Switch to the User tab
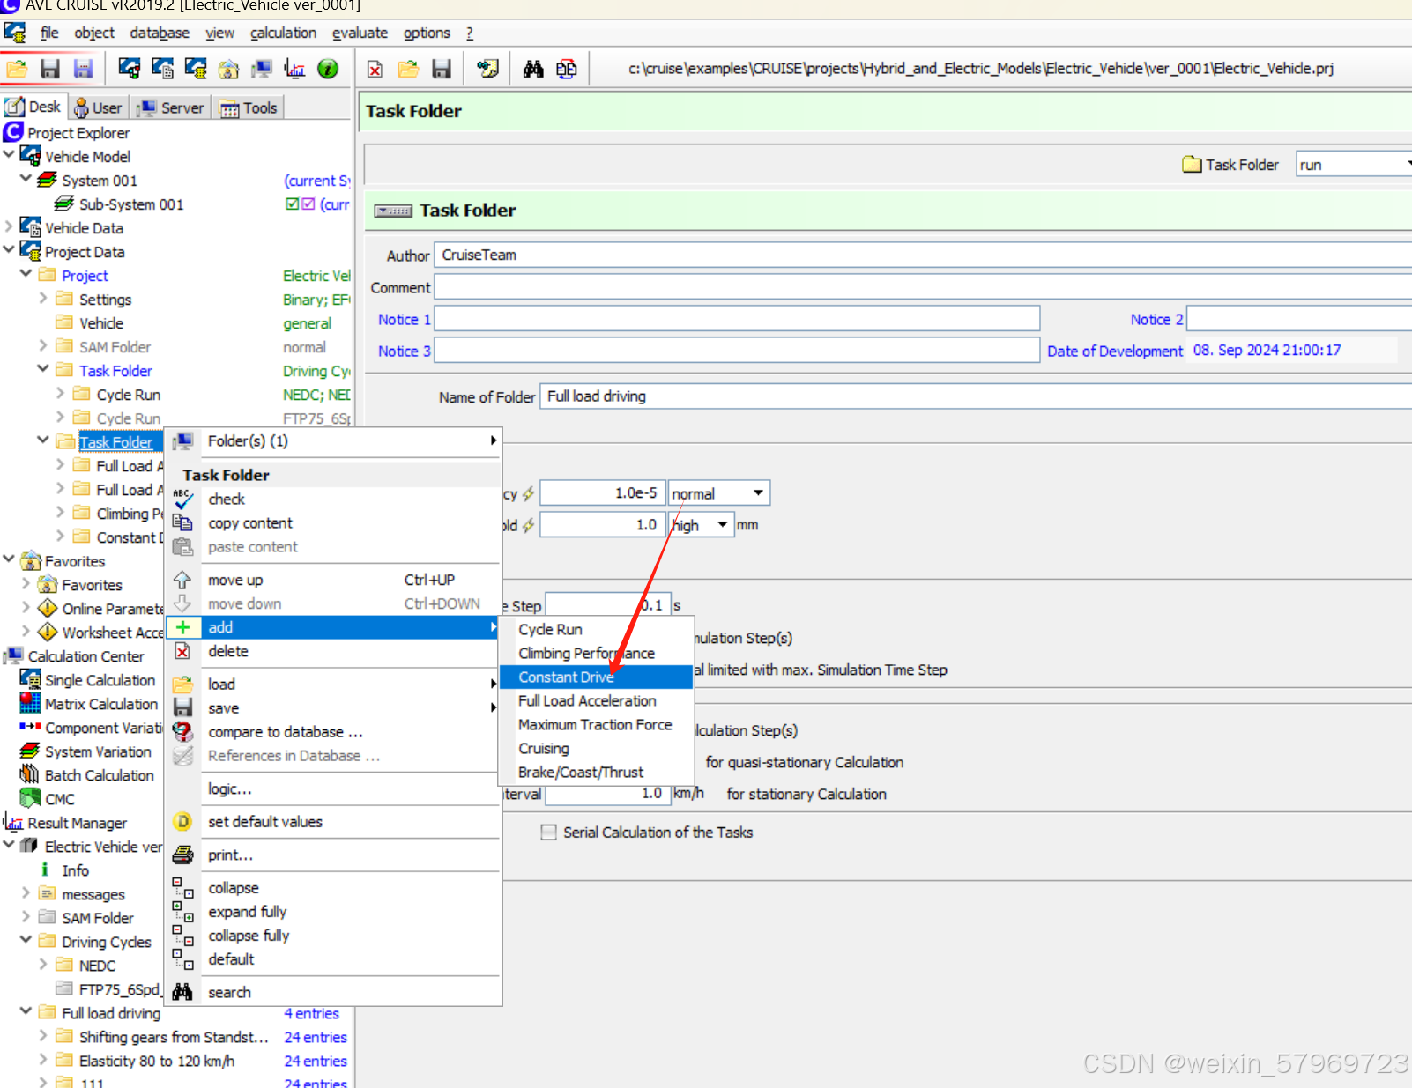Viewport: 1412px width, 1088px height. [x=99, y=107]
